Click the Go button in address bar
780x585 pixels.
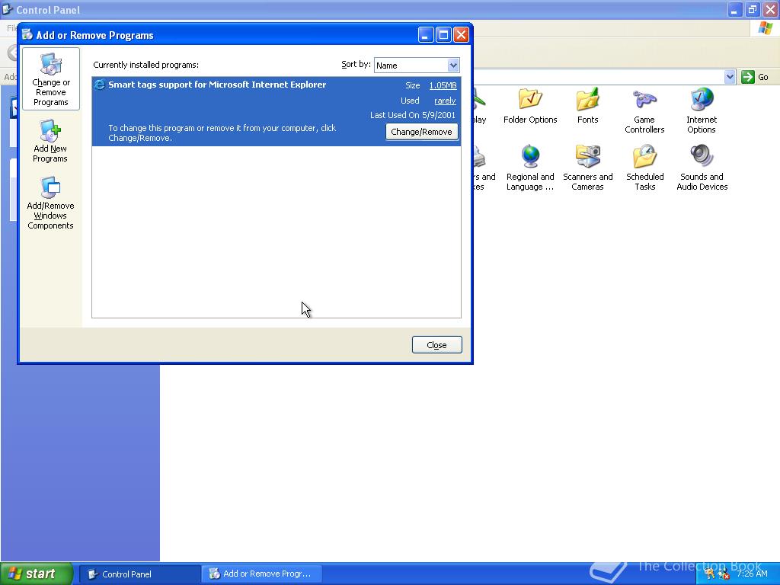tap(755, 77)
